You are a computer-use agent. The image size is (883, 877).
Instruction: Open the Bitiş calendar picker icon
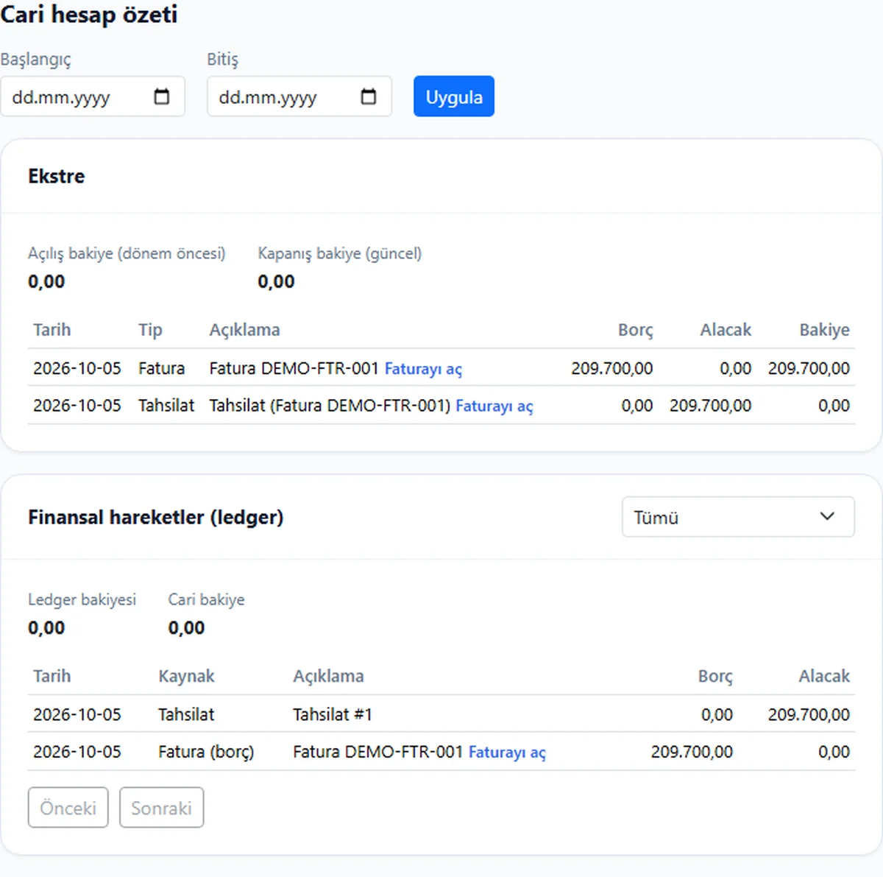click(368, 96)
